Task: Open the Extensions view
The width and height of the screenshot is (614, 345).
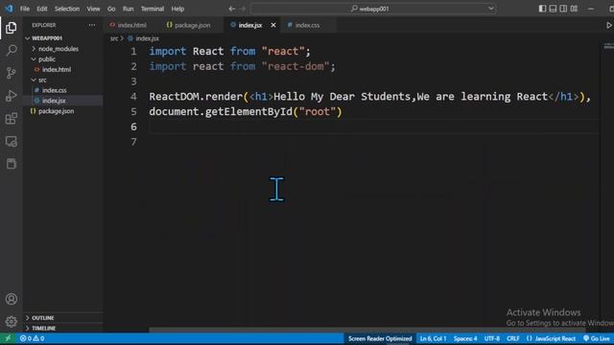Action: (12, 119)
